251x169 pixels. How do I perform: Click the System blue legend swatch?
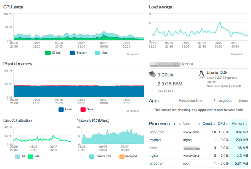click(x=72, y=53)
